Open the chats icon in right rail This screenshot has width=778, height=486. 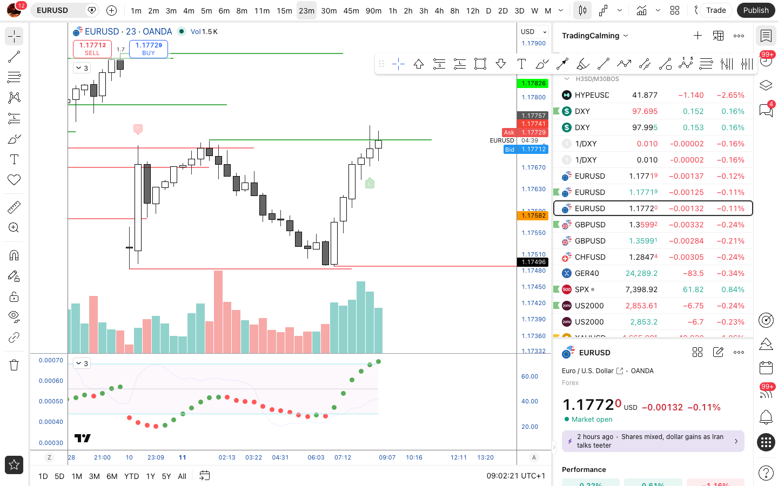766,110
